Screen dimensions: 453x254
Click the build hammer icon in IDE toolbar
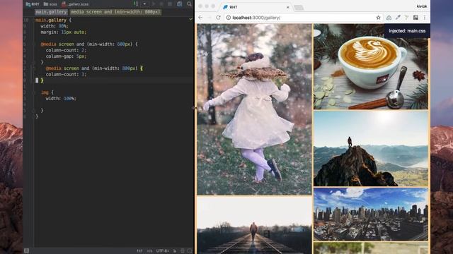pos(136,4)
